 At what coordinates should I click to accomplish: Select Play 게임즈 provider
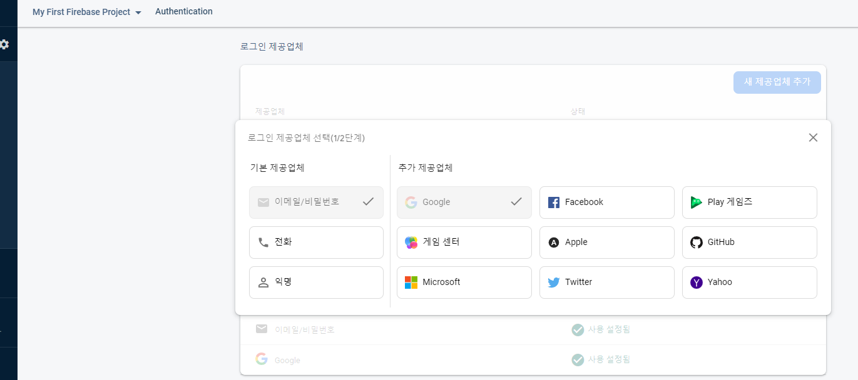(750, 202)
